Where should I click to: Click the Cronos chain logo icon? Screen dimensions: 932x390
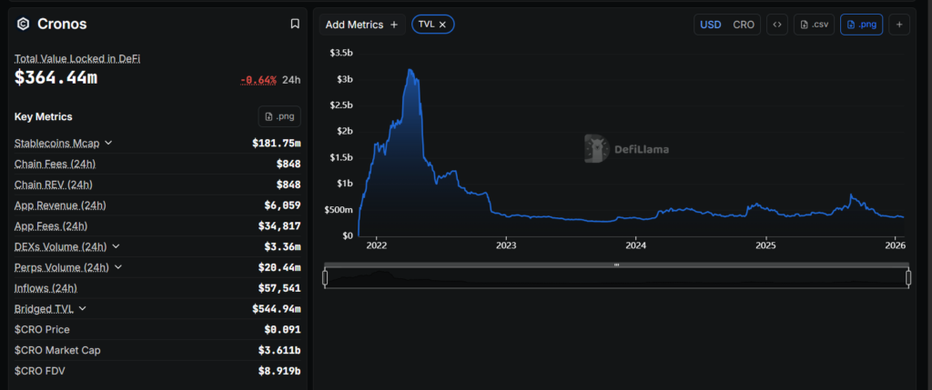[x=23, y=25]
